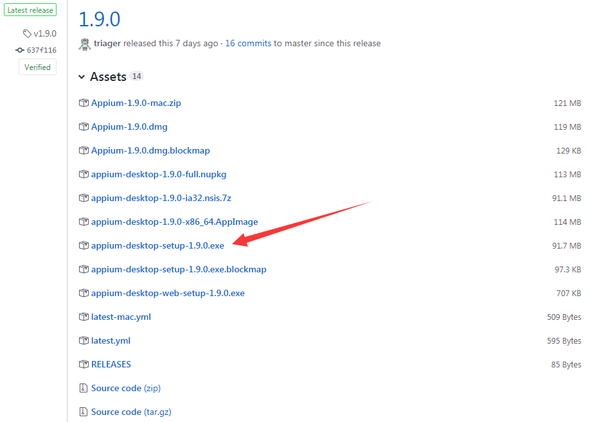Click the Latest release label
The image size is (593, 422).
[31, 10]
